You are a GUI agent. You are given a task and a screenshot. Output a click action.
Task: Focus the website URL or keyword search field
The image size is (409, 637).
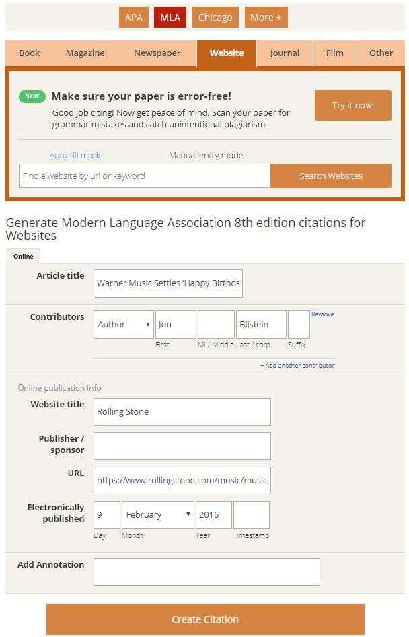(x=145, y=176)
